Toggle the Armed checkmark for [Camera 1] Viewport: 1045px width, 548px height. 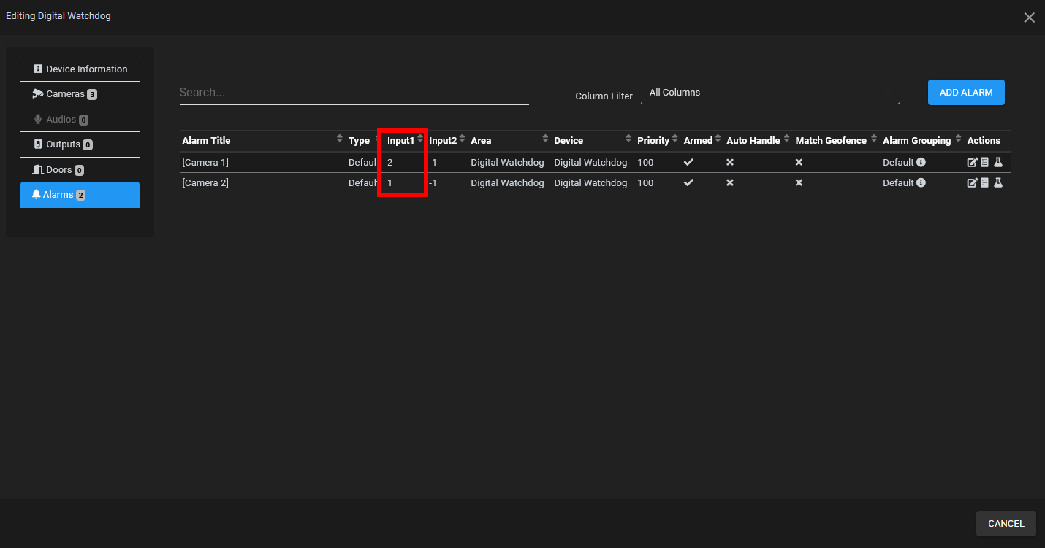coord(688,162)
